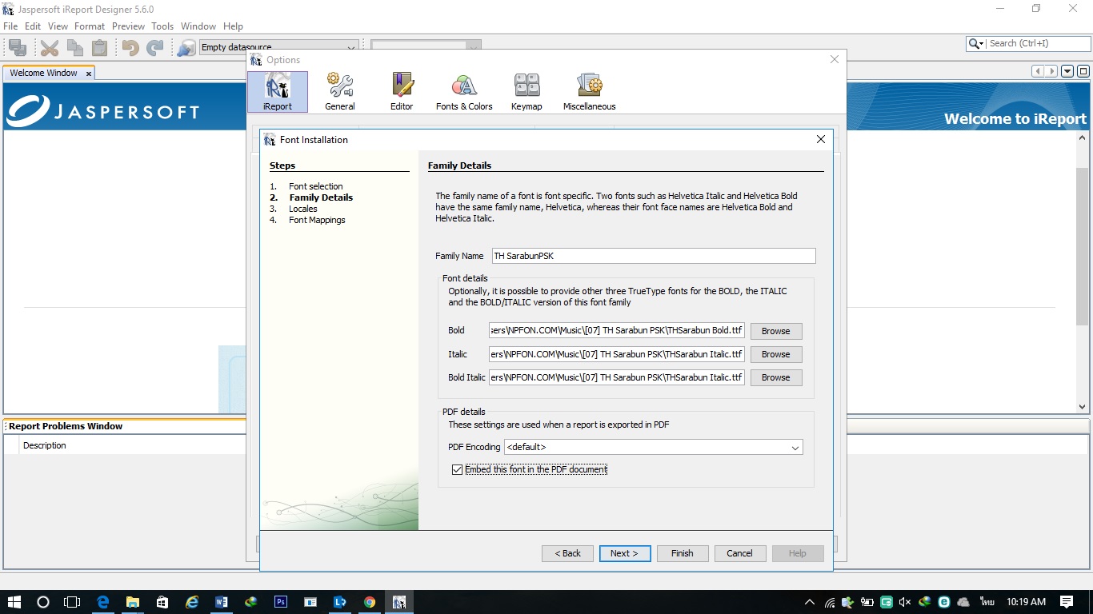
Task: Open Microsoft Word from the taskbar
Action: click(x=222, y=602)
